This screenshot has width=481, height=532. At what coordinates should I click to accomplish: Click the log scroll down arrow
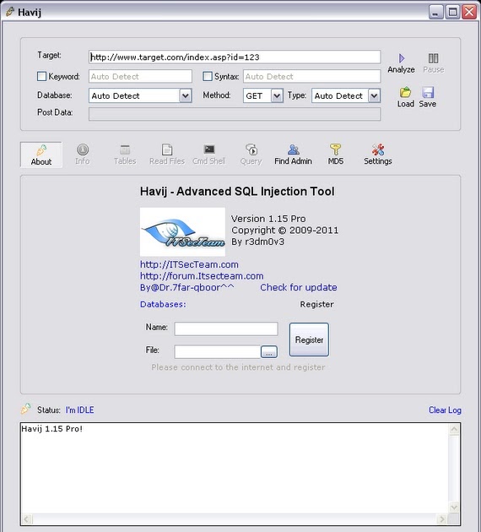(x=454, y=508)
